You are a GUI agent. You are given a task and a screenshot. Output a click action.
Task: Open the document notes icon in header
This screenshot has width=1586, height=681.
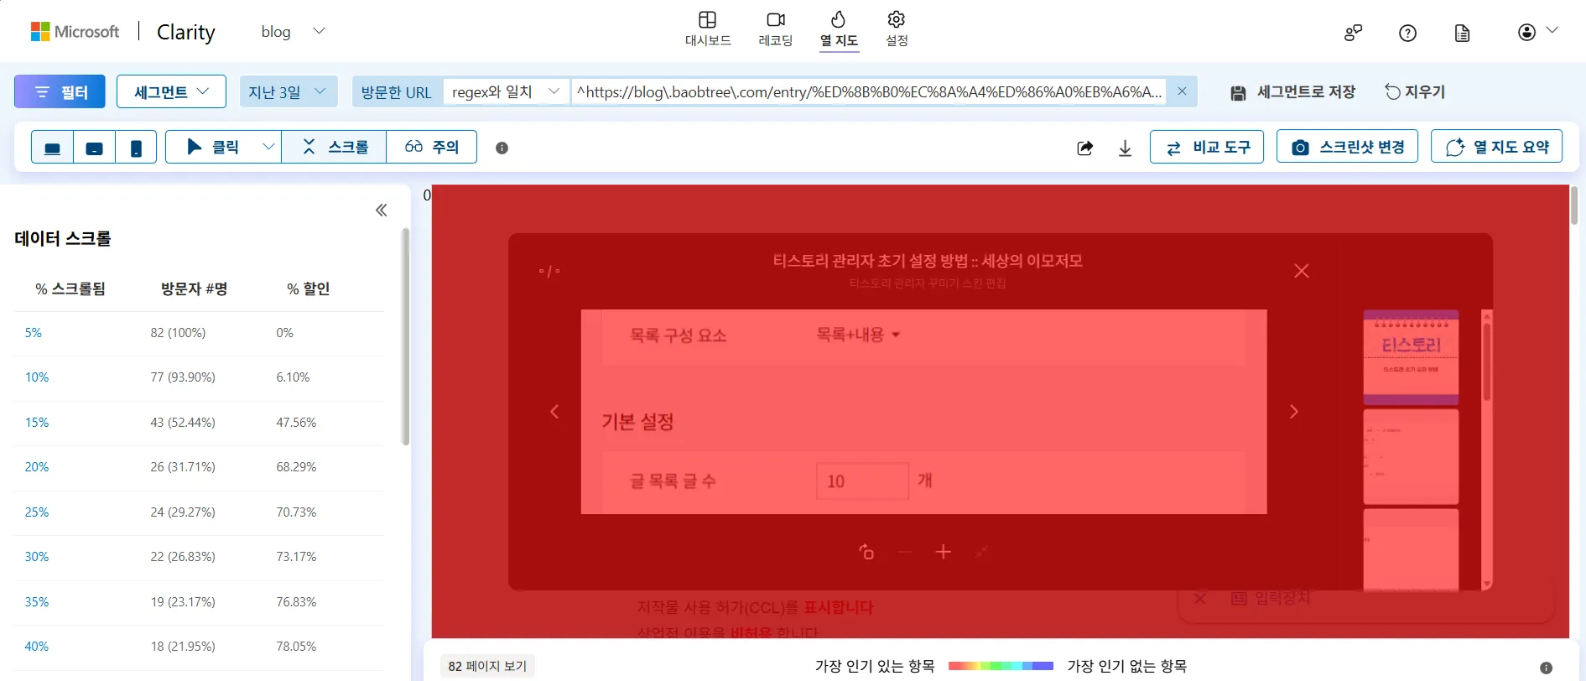coord(1462,33)
